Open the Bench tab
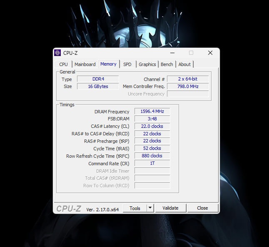The image size is (269, 247). (x=167, y=64)
